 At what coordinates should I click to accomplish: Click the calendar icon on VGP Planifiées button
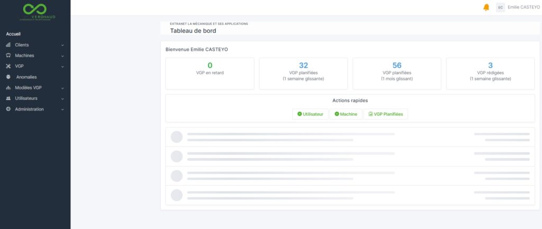(x=371, y=114)
